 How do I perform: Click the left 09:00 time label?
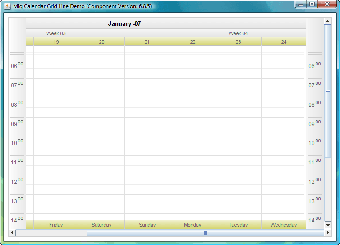click(17, 123)
